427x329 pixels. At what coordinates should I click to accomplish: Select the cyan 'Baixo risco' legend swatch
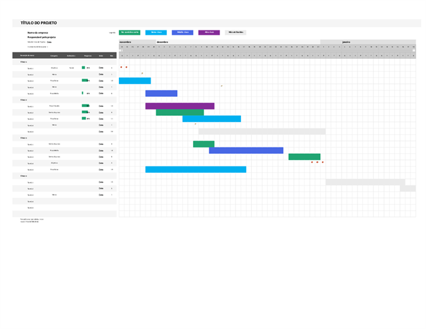pos(156,32)
